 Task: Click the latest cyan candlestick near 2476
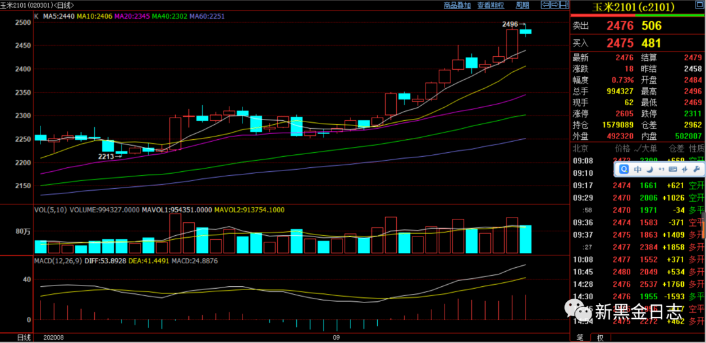pos(526,31)
